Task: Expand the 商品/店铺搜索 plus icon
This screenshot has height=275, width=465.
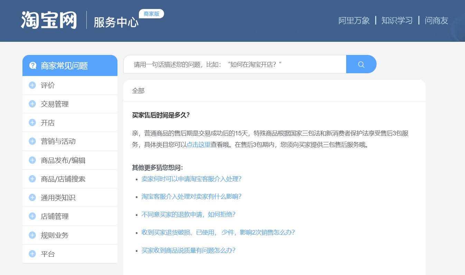Action: tap(32, 179)
